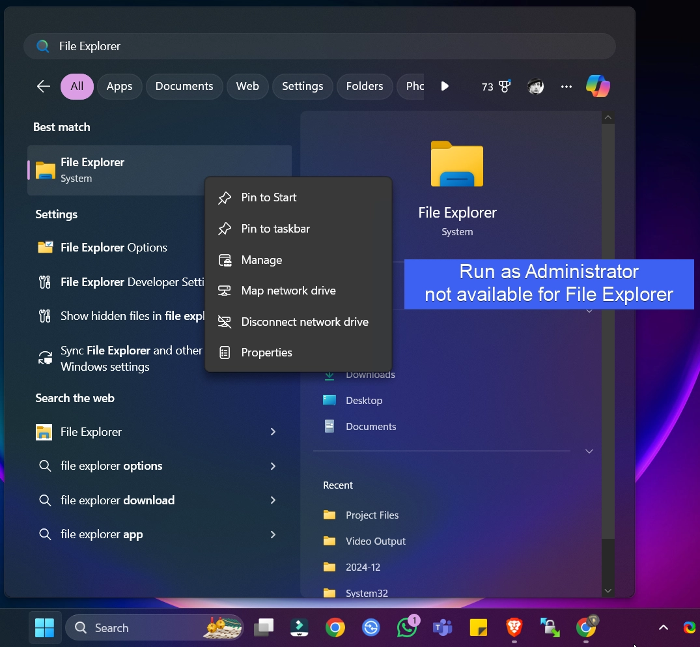
Task: Click the Copilot icon in the search panel
Action: [598, 86]
